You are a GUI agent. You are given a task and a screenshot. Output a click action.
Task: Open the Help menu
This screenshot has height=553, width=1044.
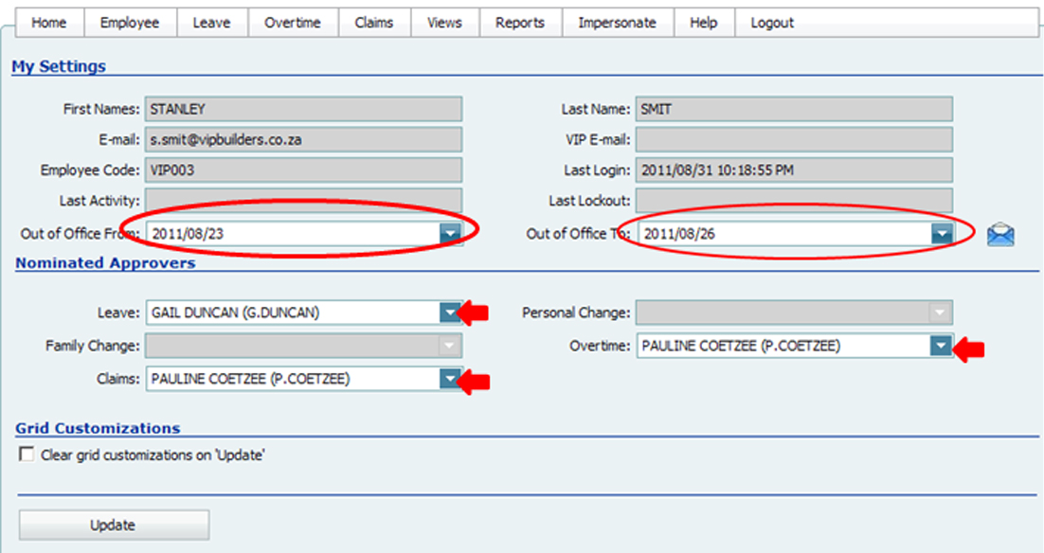[704, 23]
